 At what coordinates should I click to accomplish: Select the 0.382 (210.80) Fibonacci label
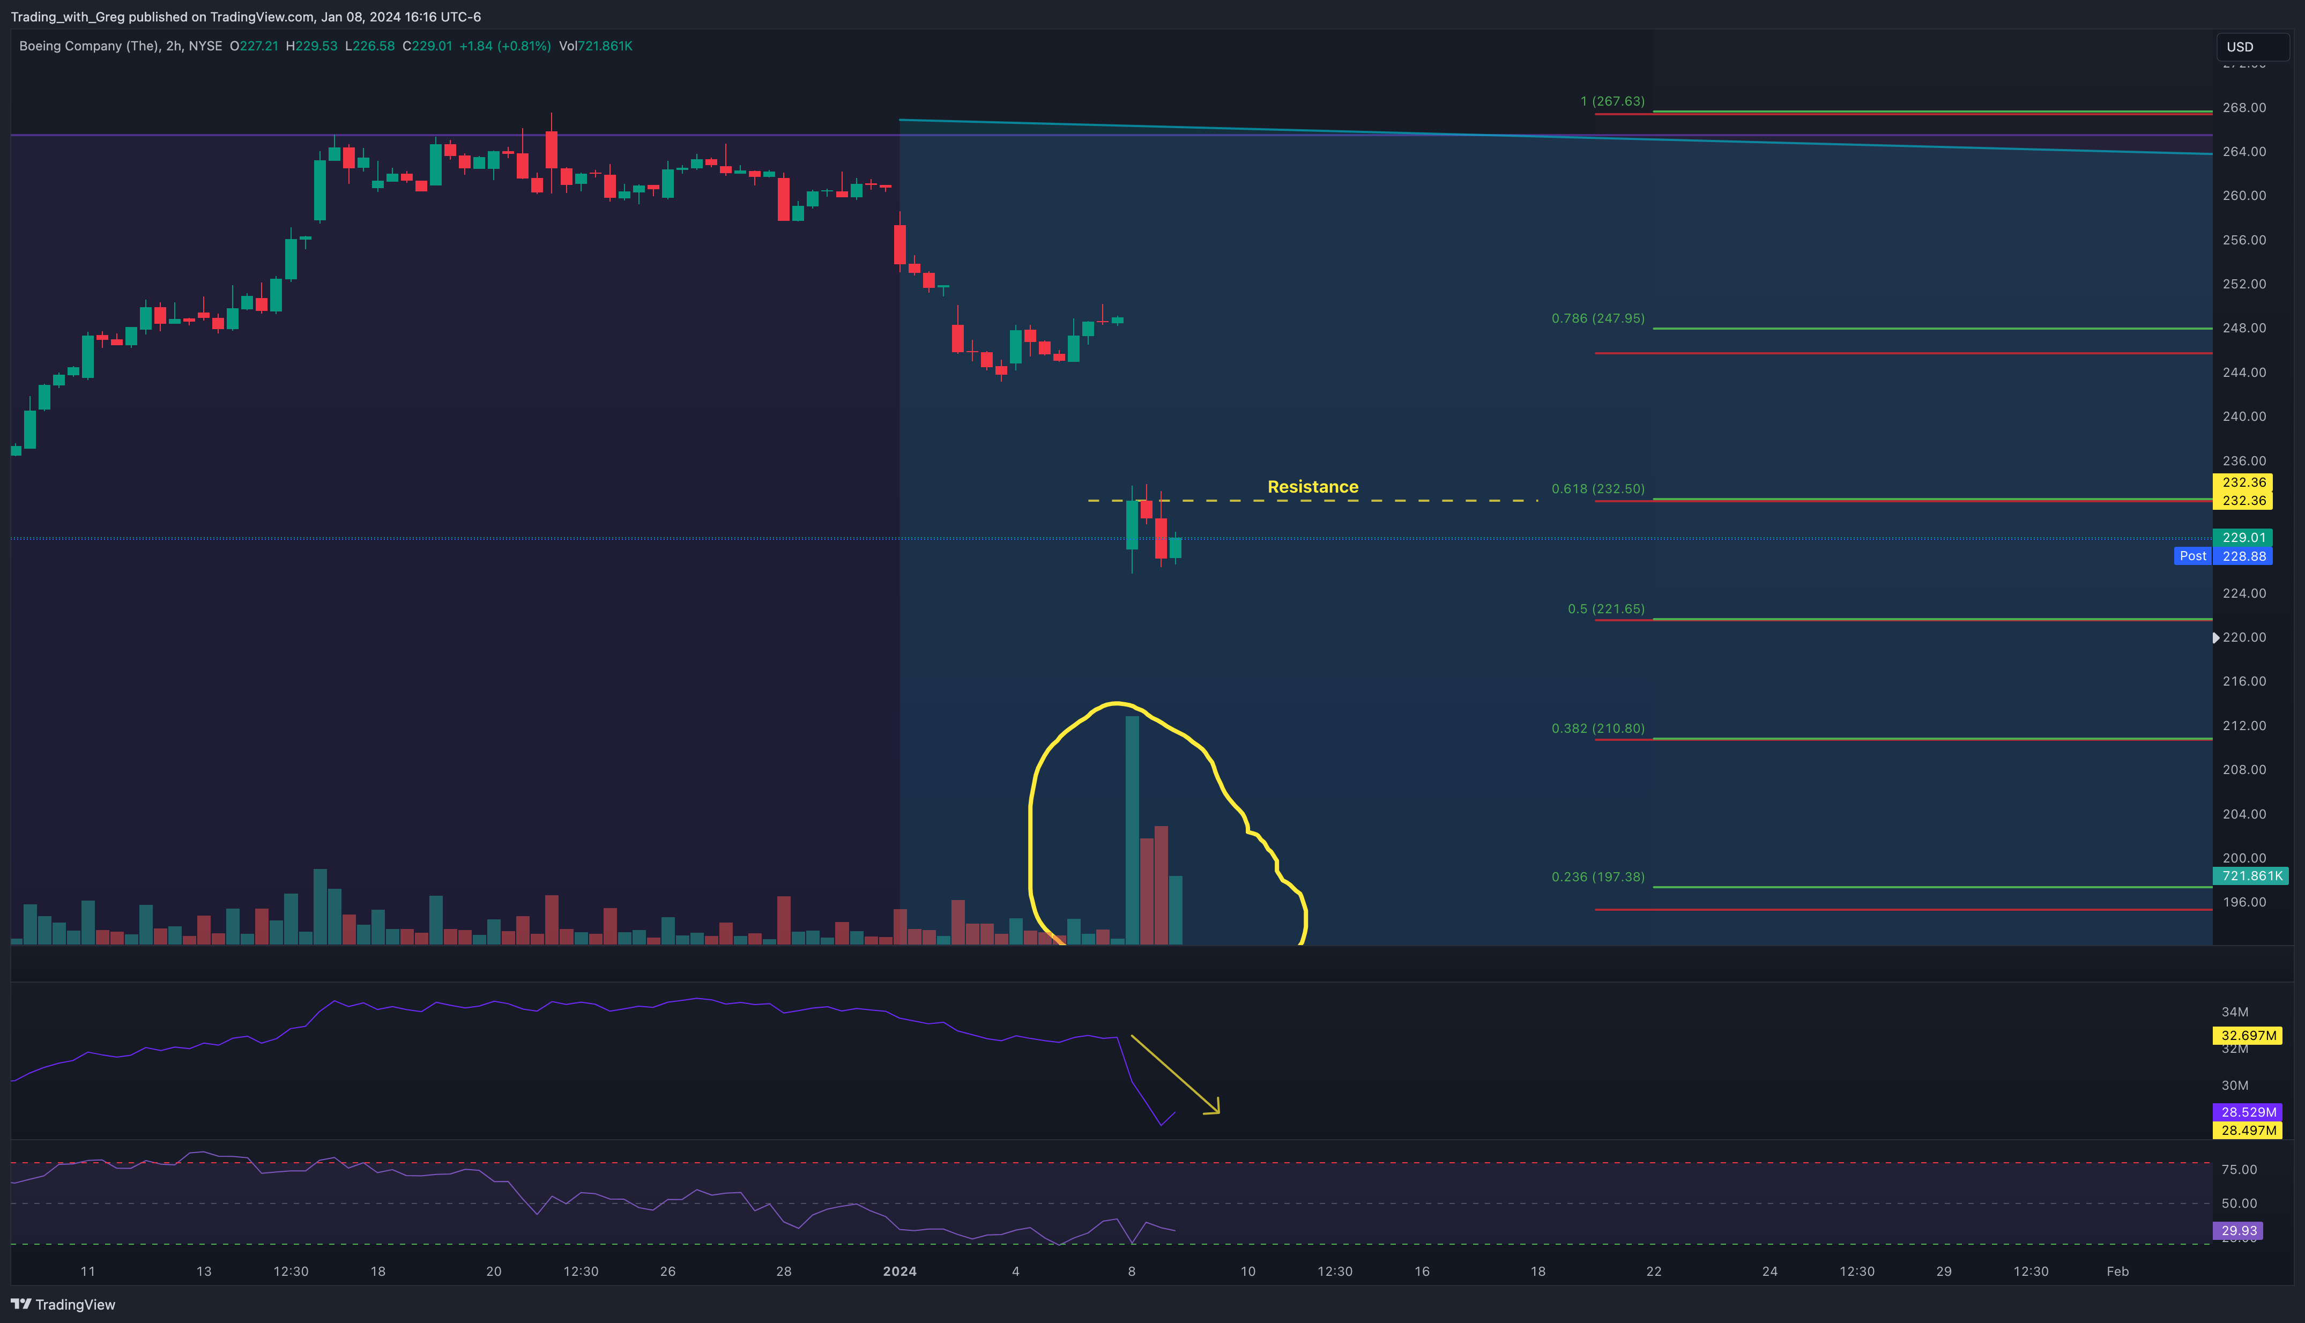point(1597,728)
